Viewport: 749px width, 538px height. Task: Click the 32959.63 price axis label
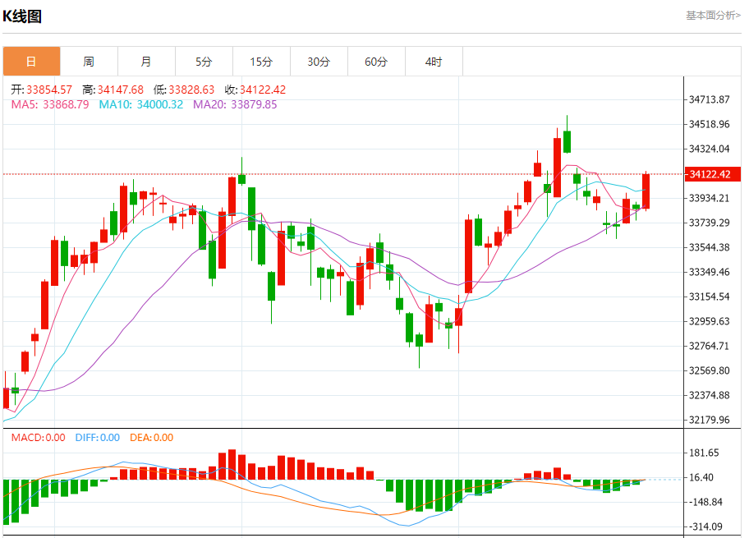pos(709,321)
